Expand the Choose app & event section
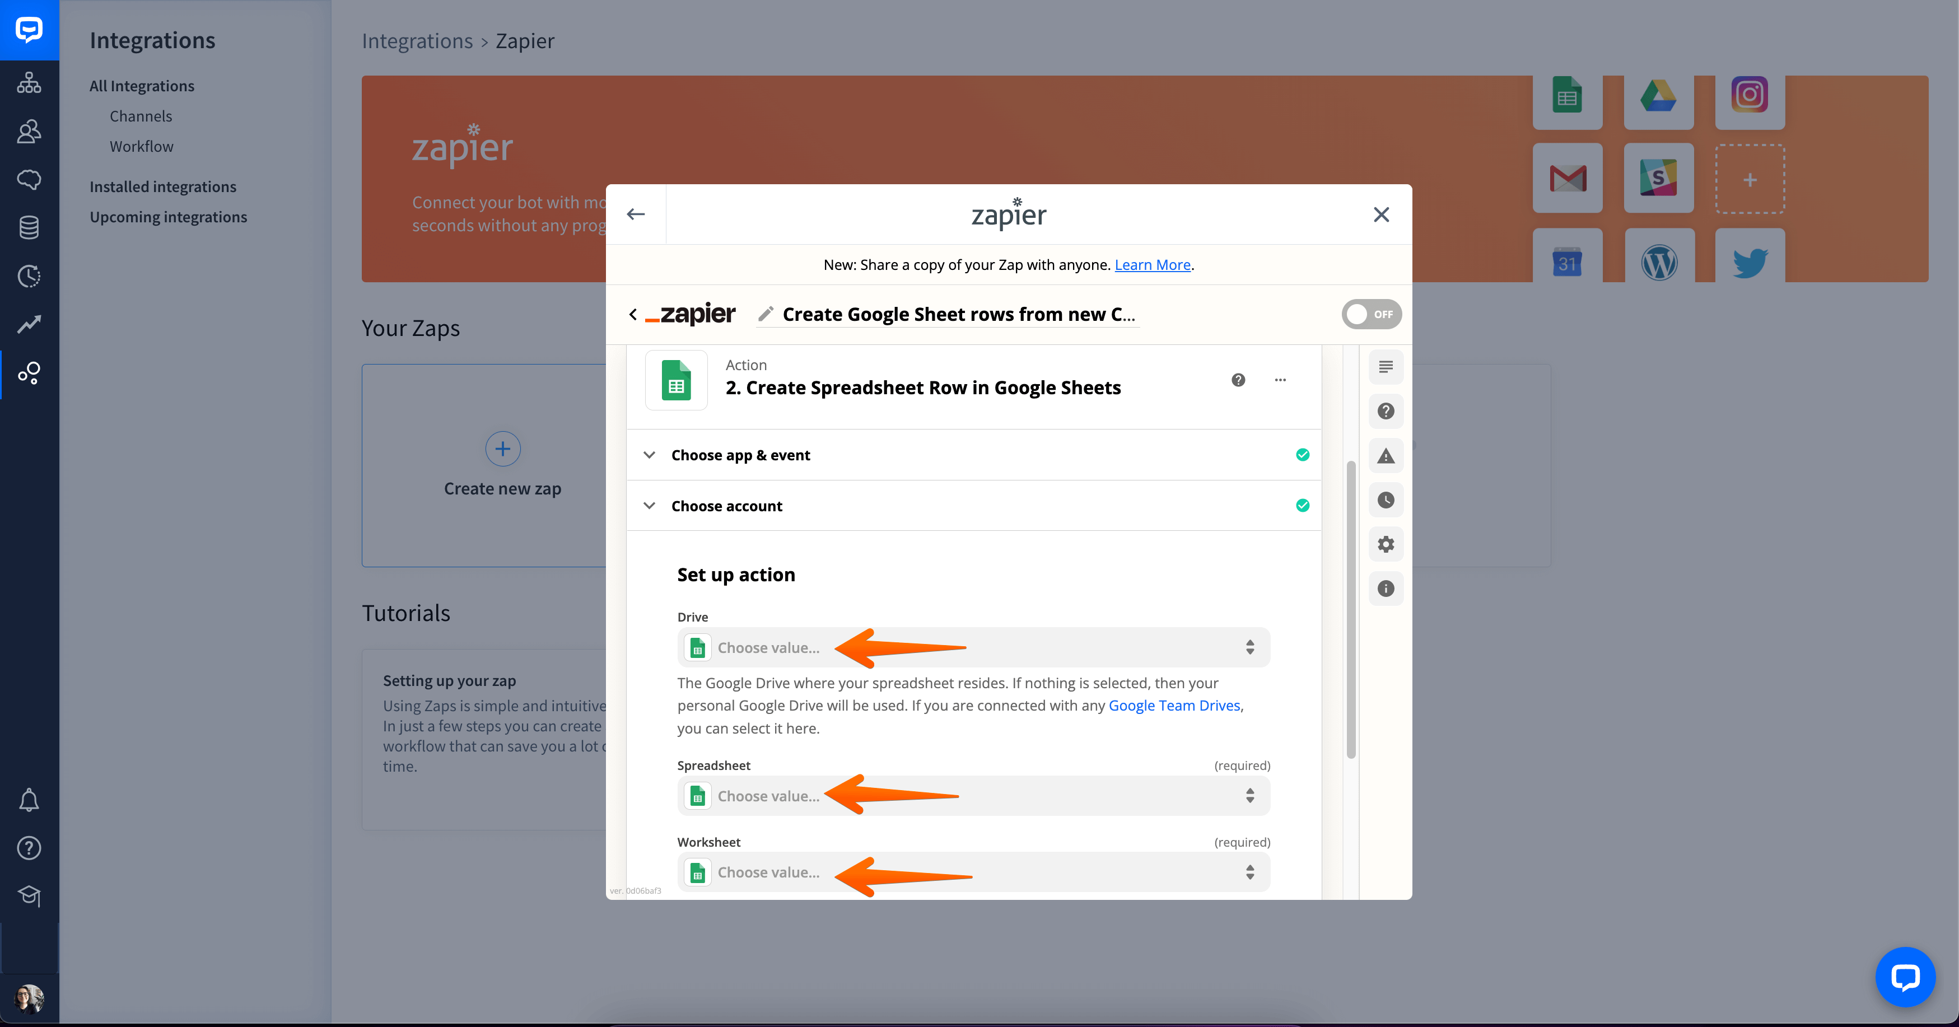This screenshot has height=1027, width=1959. (x=973, y=455)
